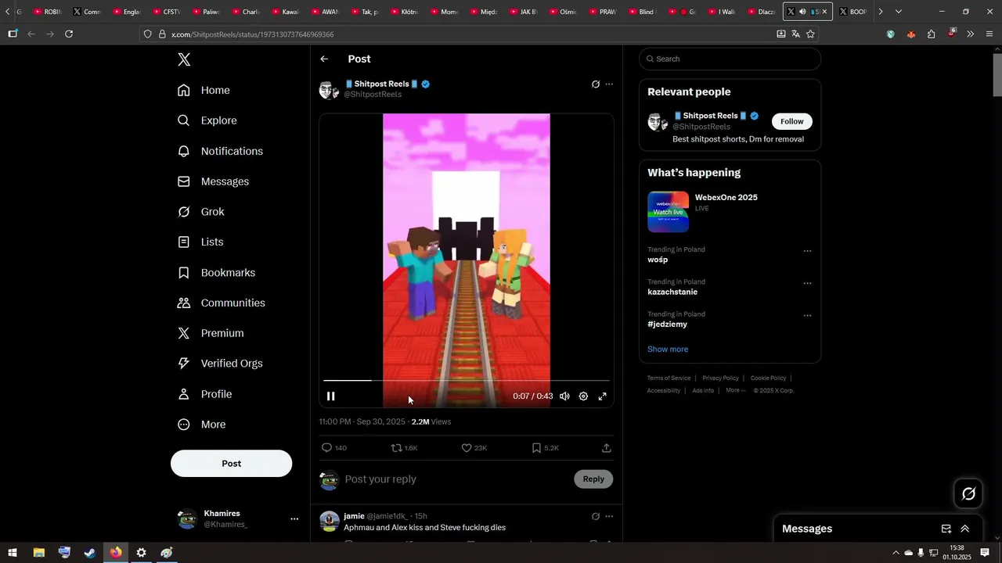Expand the footer More link

pyautogui.click(x=735, y=390)
